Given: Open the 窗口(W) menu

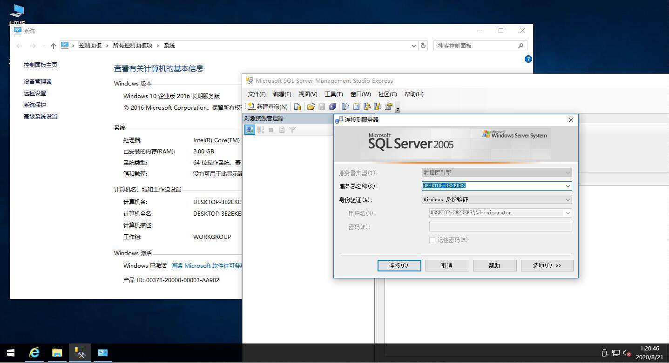Looking at the screenshot, I should point(360,94).
